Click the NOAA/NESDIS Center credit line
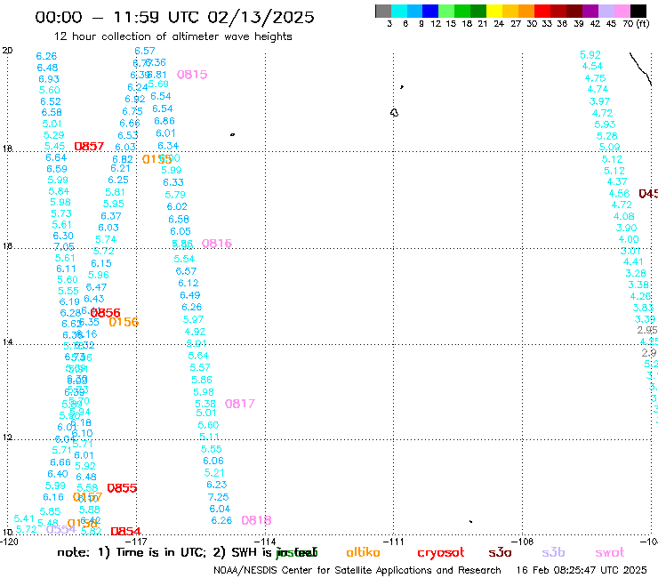The height and width of the screenshot is (578, 658). (357, 570)
